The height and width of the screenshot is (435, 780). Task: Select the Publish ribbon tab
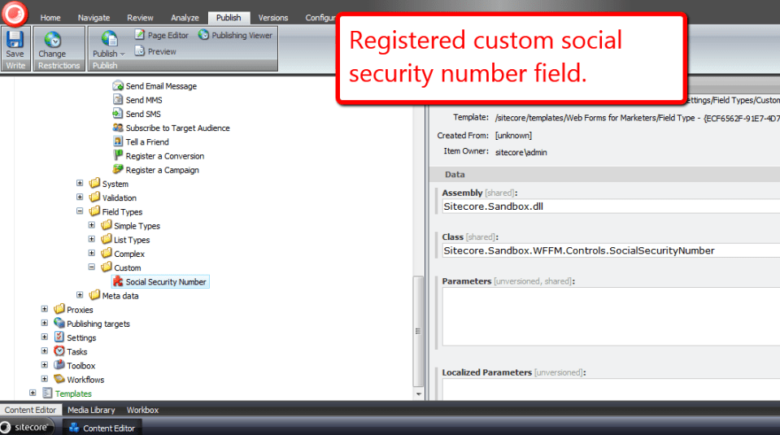click(229, 17)
